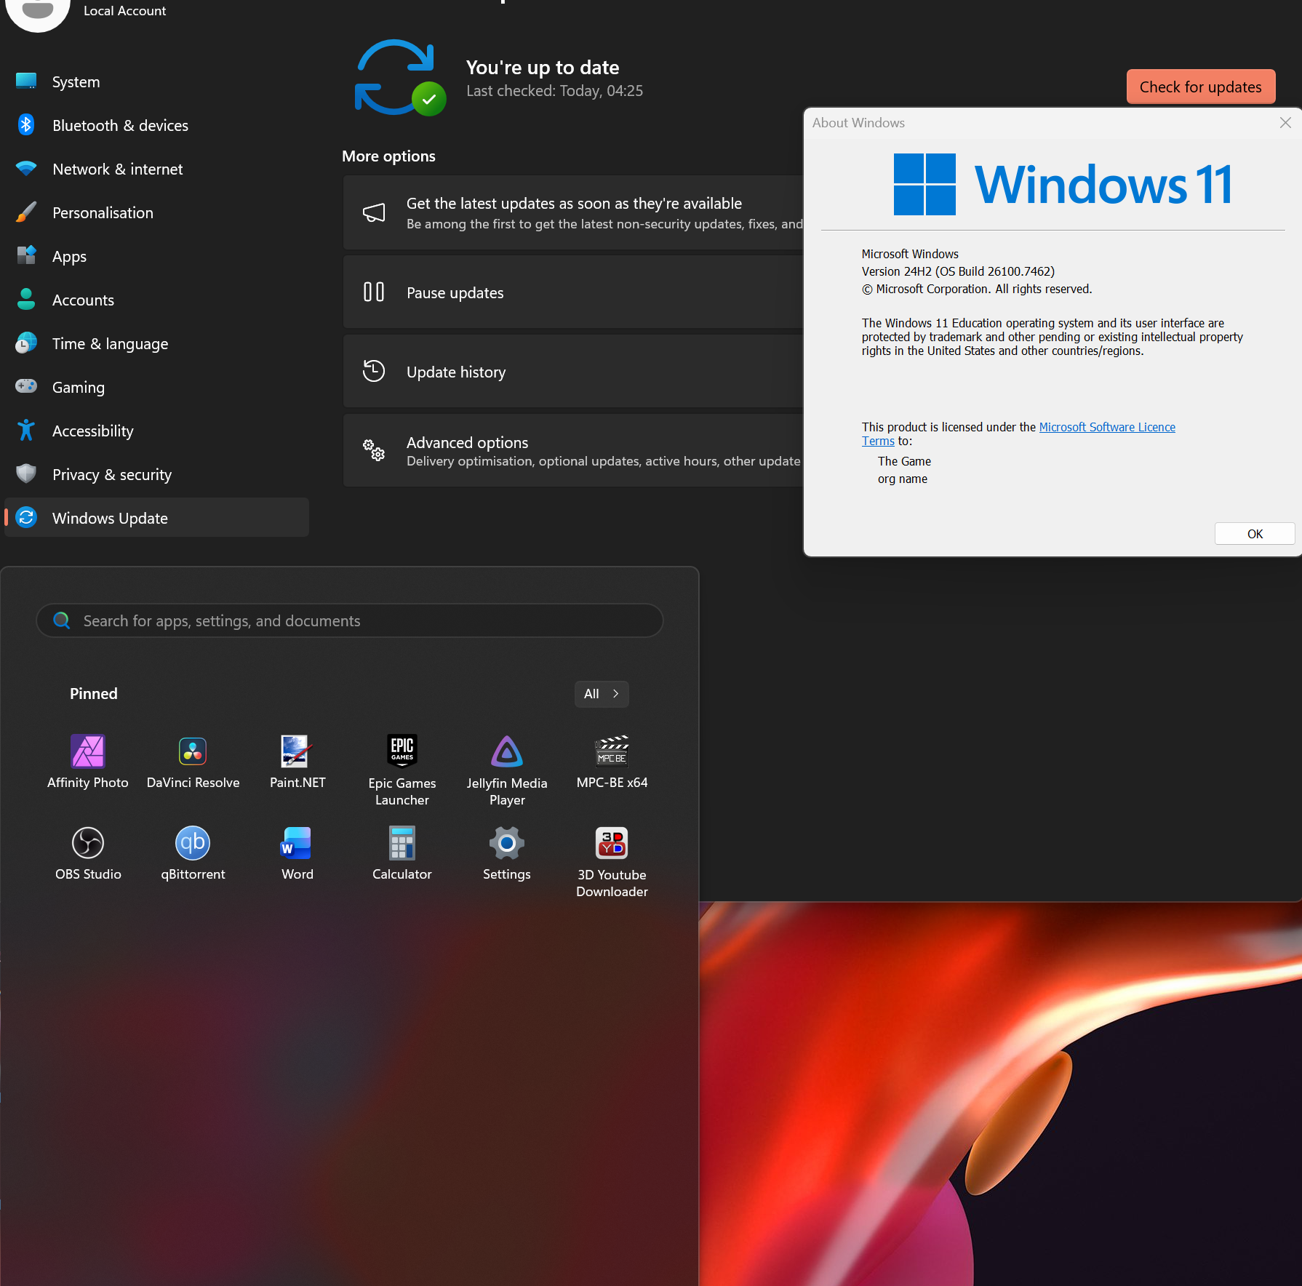The width and height of the screenshot is (1302, 1286).
Task: Click "The Game" licensee name text
Action: pyautogui.click(x=904, y=461)
